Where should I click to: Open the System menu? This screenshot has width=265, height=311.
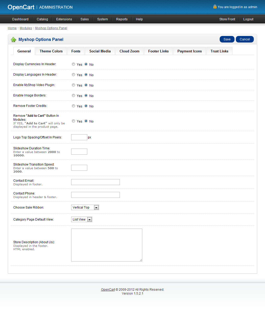coord(102,19)
